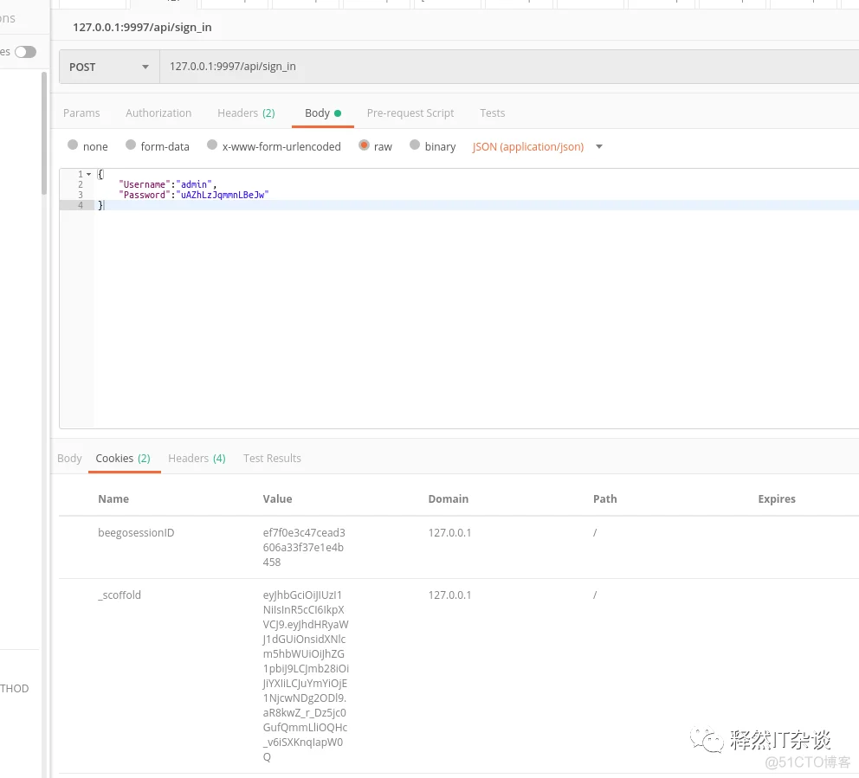The width and height of the screenshot is (859, 778).
Task: Click the path slash in beegosessionID row
Action: (595, 533)
